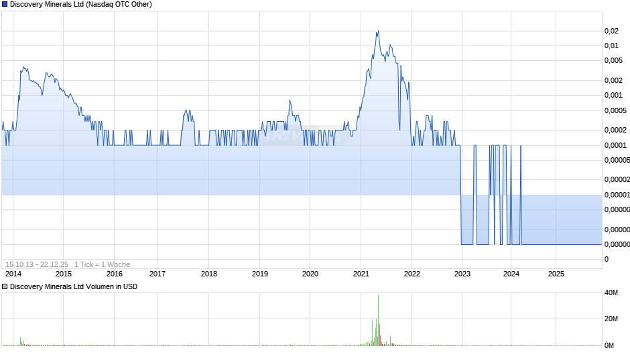Click the 20M volume axis label

(611, 319)
